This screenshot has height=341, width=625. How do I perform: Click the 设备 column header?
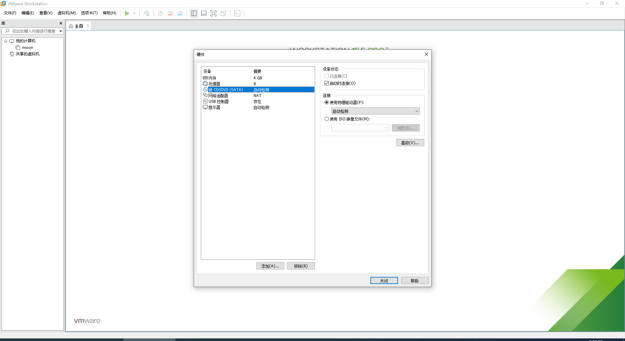coord(226,71)
